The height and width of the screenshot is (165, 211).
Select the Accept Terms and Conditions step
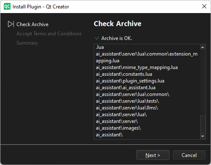(x=49, y=34)
